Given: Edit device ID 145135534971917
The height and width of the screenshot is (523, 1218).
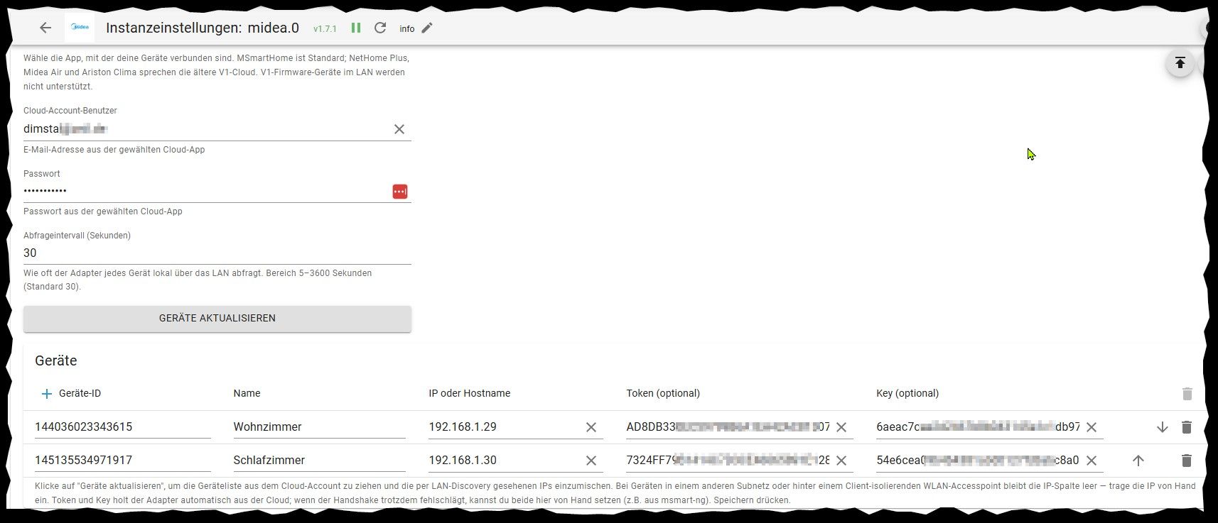Looking at the screenshot, I should pos(123,461).
